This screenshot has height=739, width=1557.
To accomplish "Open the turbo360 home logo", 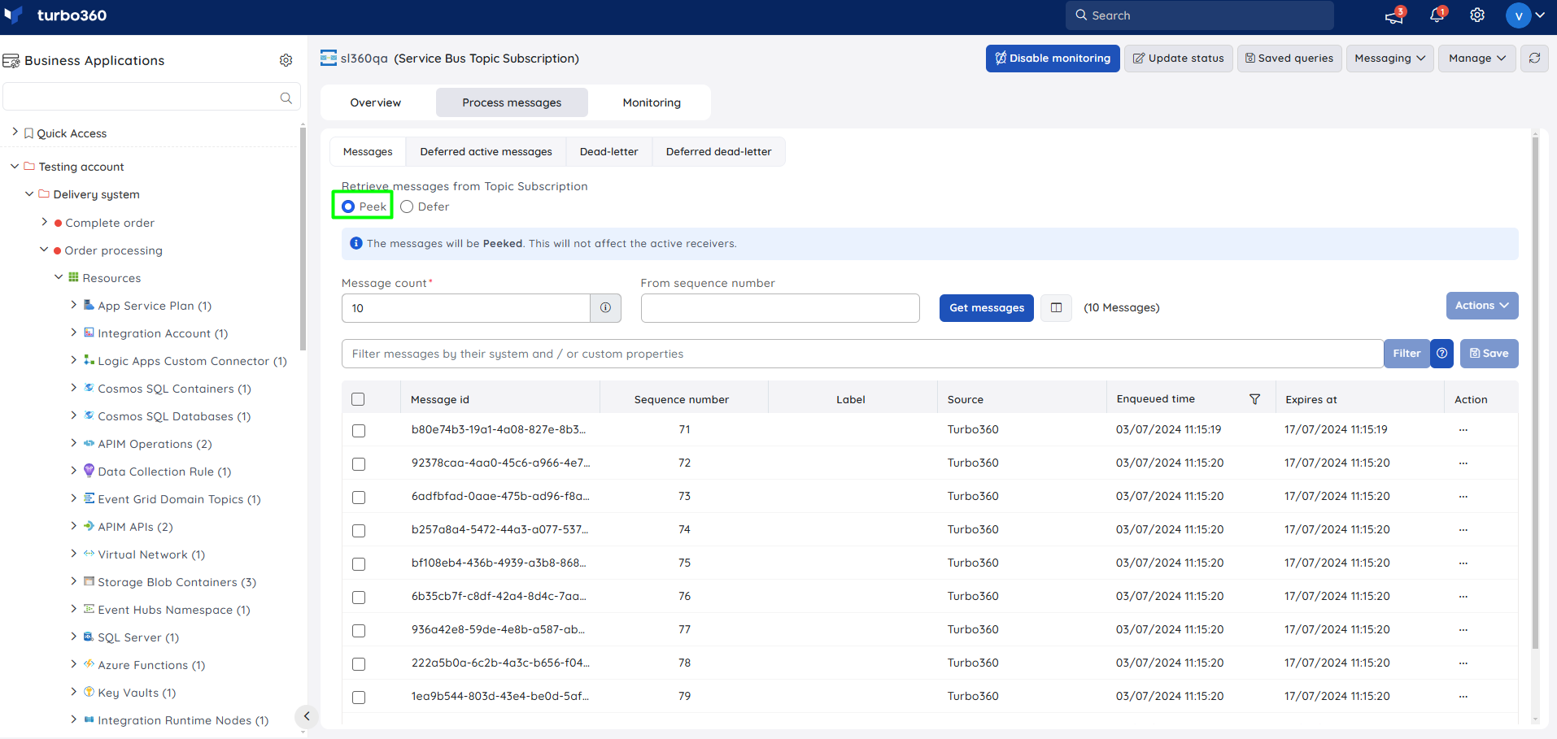I will [x=55, y=15].
